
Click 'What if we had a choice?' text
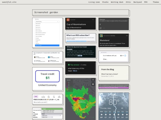pyautogui.click(x=109, y=74)
